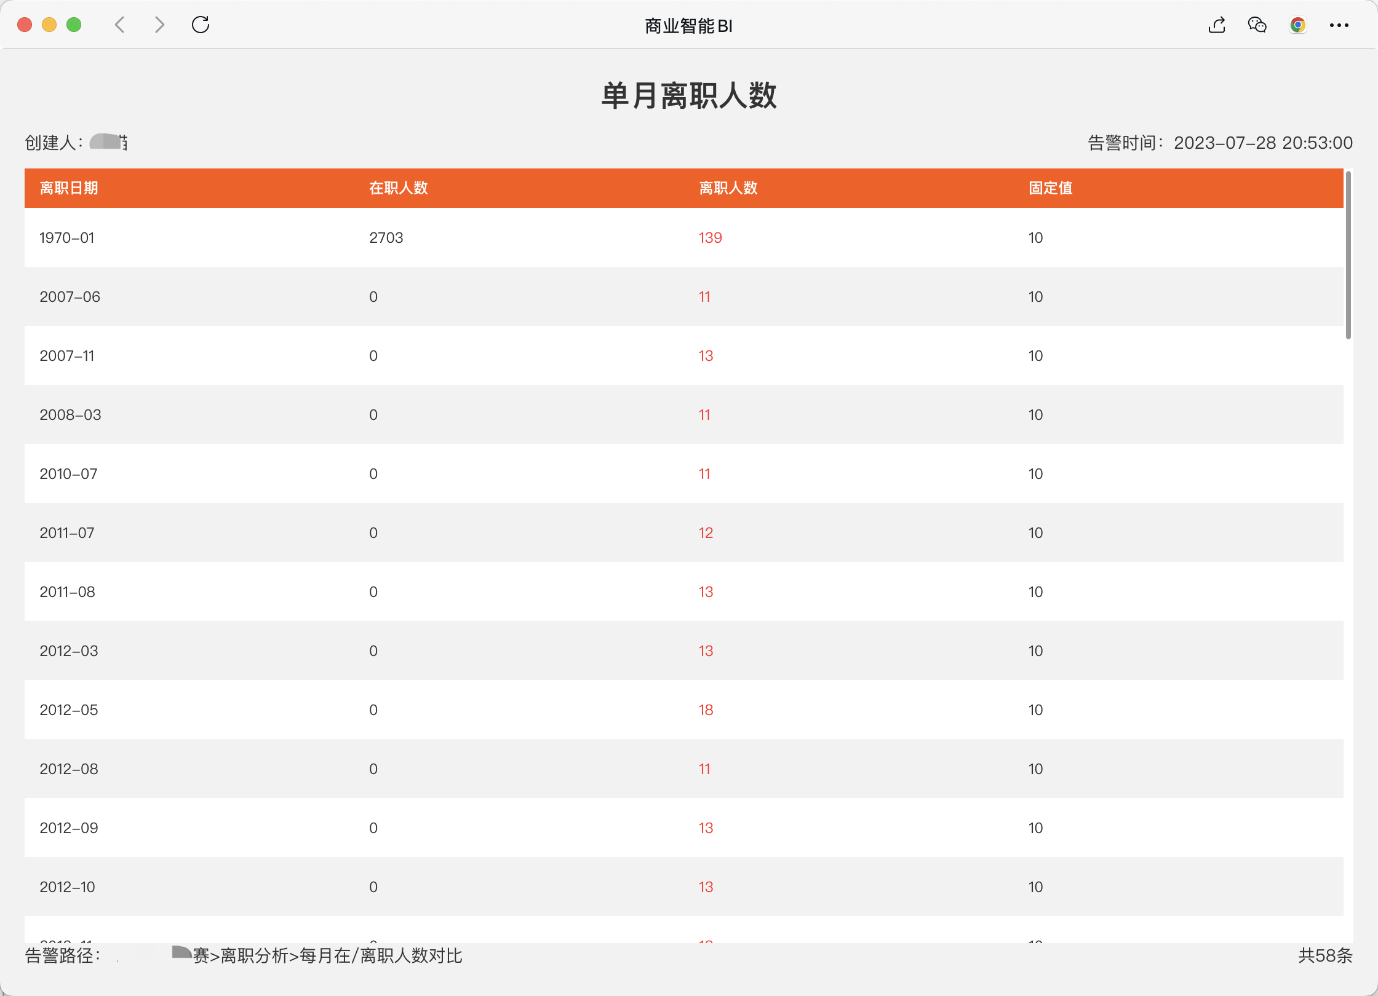This screenshot has height=996, width=1378.
Task: Open the three-dot more options menu
Action: (x=1339, y=25)
